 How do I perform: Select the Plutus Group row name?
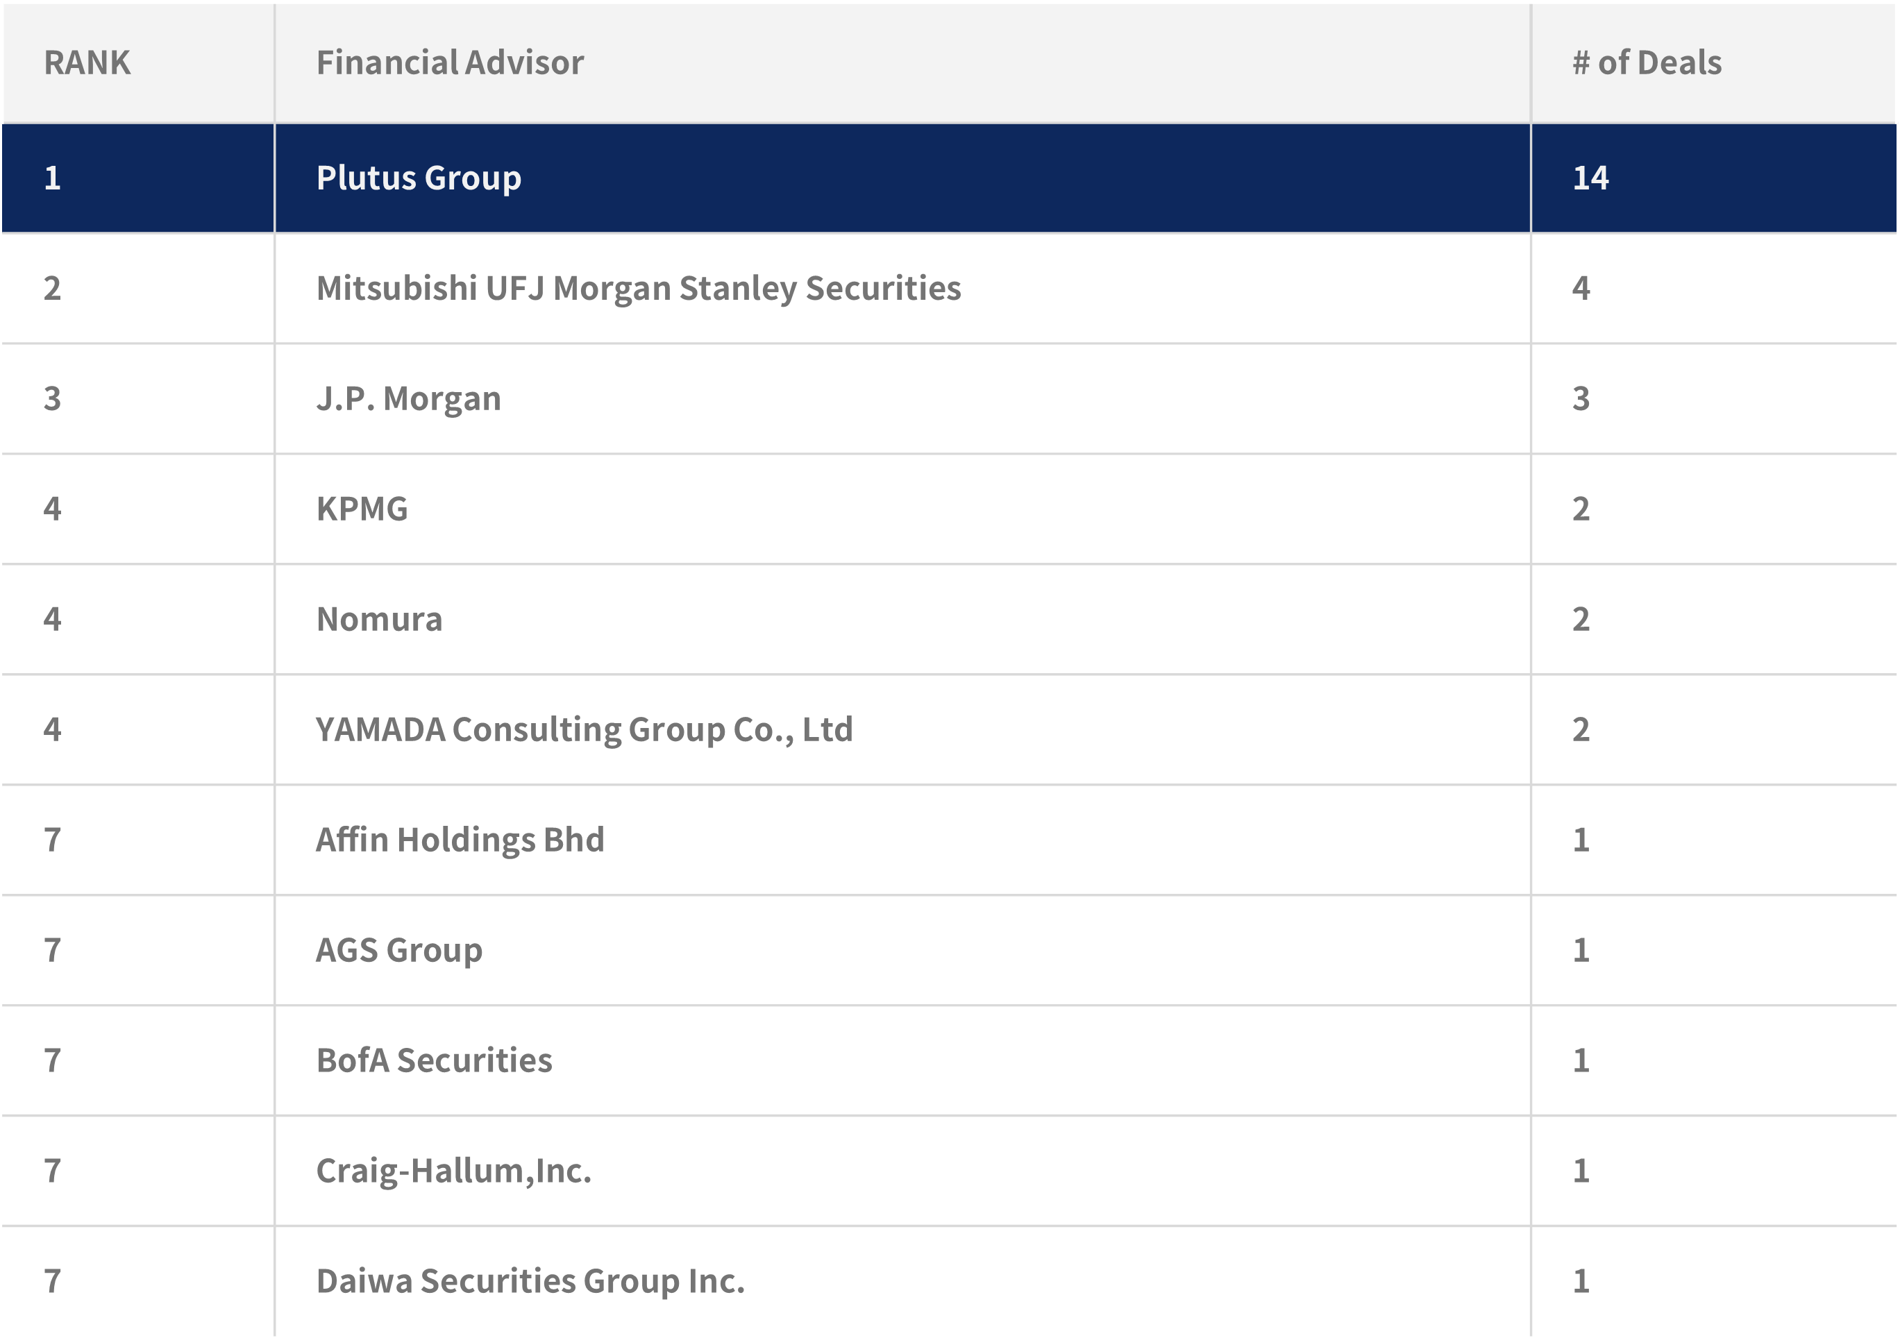[419, 178]
